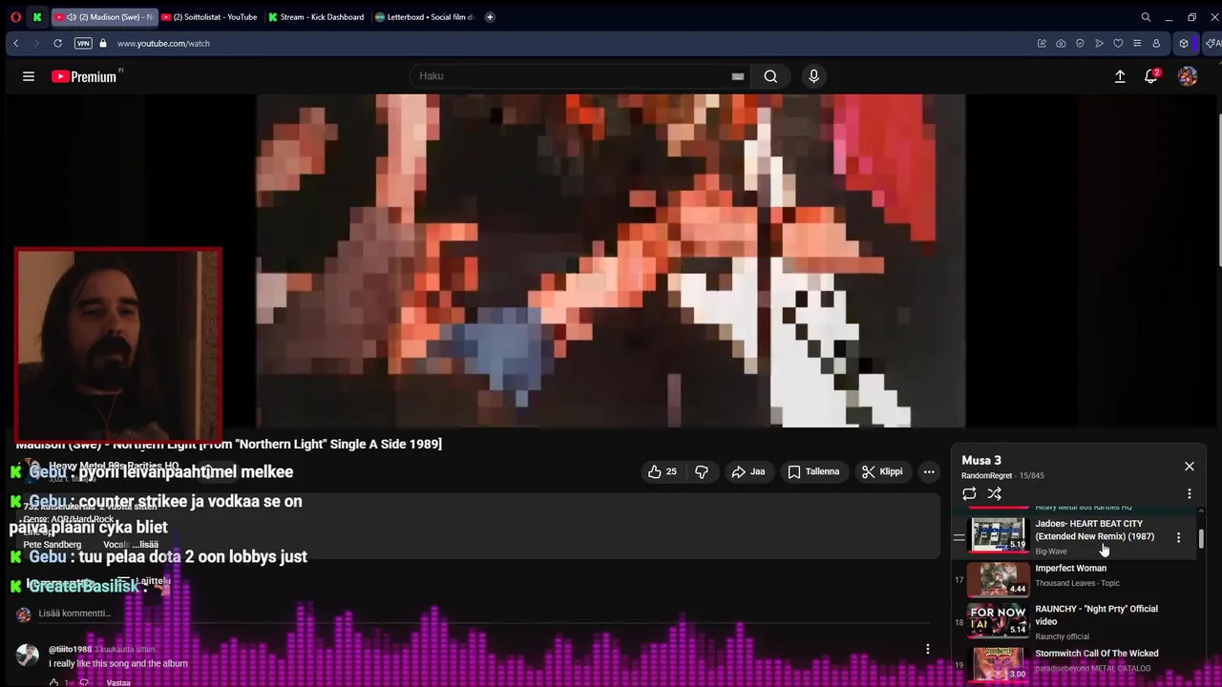1222x687 pixels.
Task: Switch to the Stream - Kick Dashboard tab
Action: (317, 17)
